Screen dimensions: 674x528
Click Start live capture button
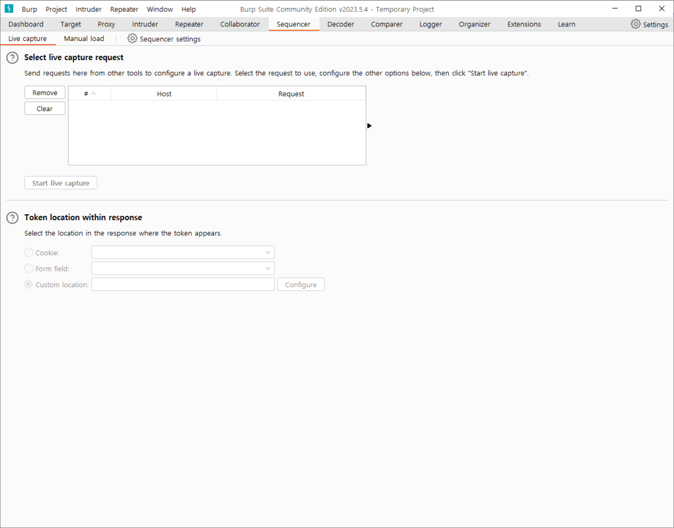pos(61,183)
